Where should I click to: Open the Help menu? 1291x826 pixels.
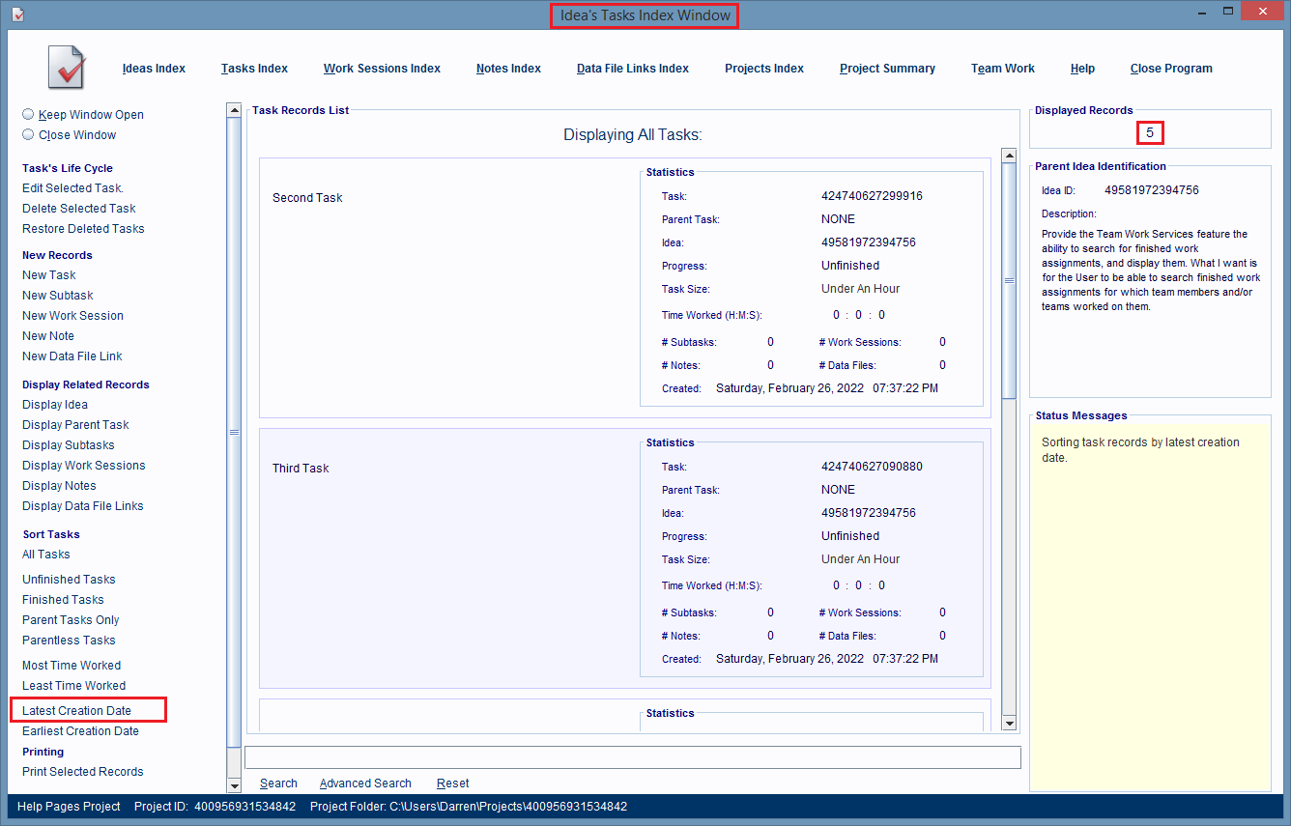[x=1082, y=69]
